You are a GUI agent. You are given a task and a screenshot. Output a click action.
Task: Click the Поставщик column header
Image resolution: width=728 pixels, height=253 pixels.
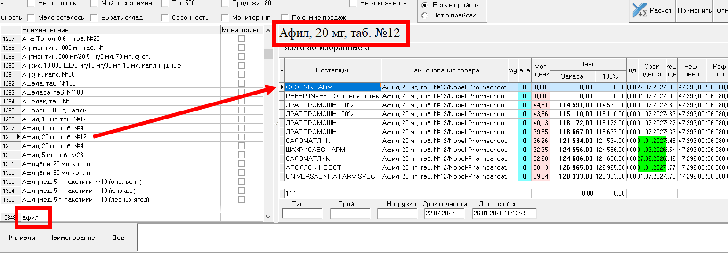(x=333, y=71)
